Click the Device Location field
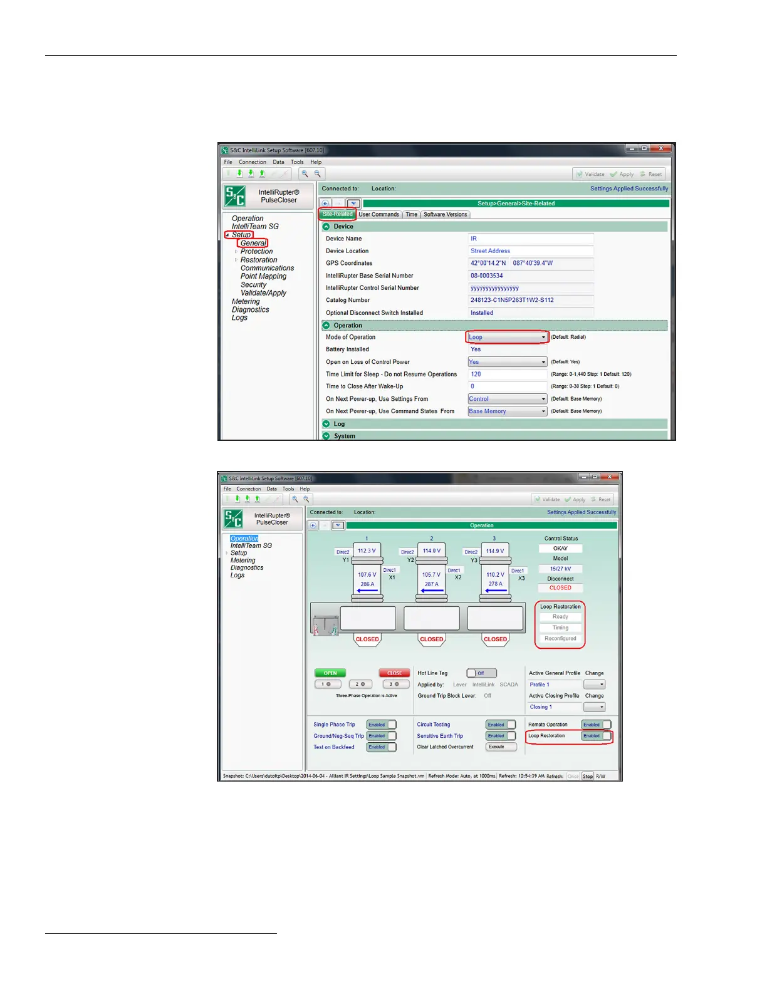This screenshot has width=767, height=992. point(531,251)
